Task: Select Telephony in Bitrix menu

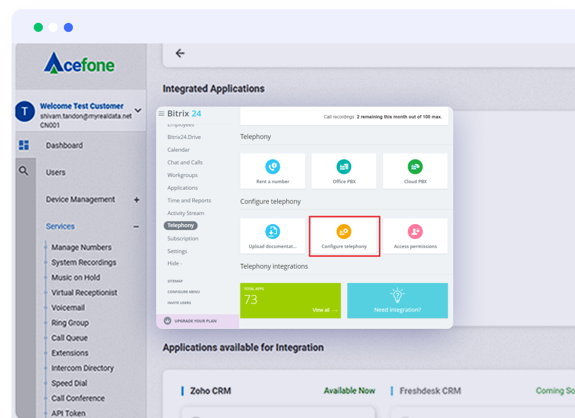Action: point(181,225)
